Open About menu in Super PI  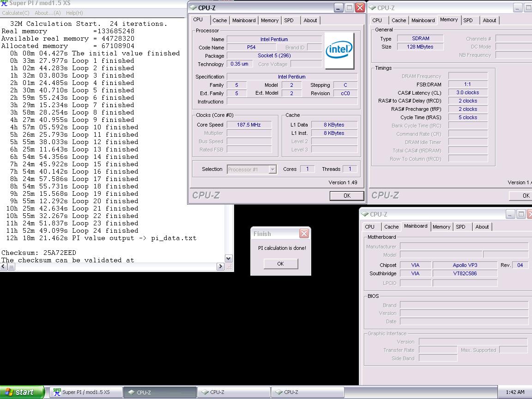pos(48,13)
